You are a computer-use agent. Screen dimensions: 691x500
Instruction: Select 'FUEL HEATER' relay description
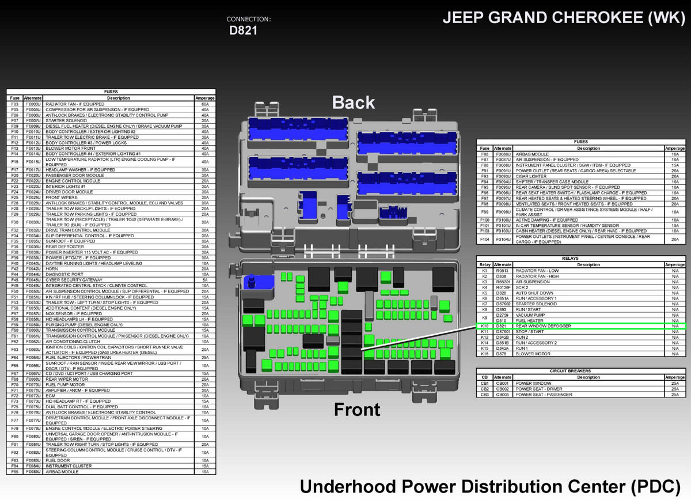(x=529, y=321)
